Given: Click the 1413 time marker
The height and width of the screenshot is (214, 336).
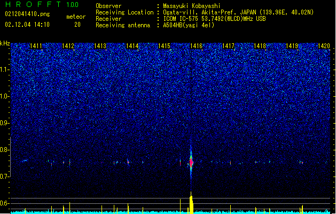Looking at the screenshot, I should point(100,46).
